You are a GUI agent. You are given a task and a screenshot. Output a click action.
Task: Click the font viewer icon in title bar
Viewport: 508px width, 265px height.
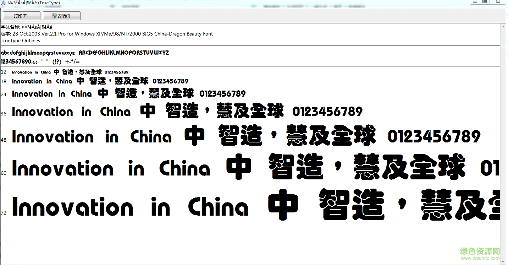coord(3,3)
